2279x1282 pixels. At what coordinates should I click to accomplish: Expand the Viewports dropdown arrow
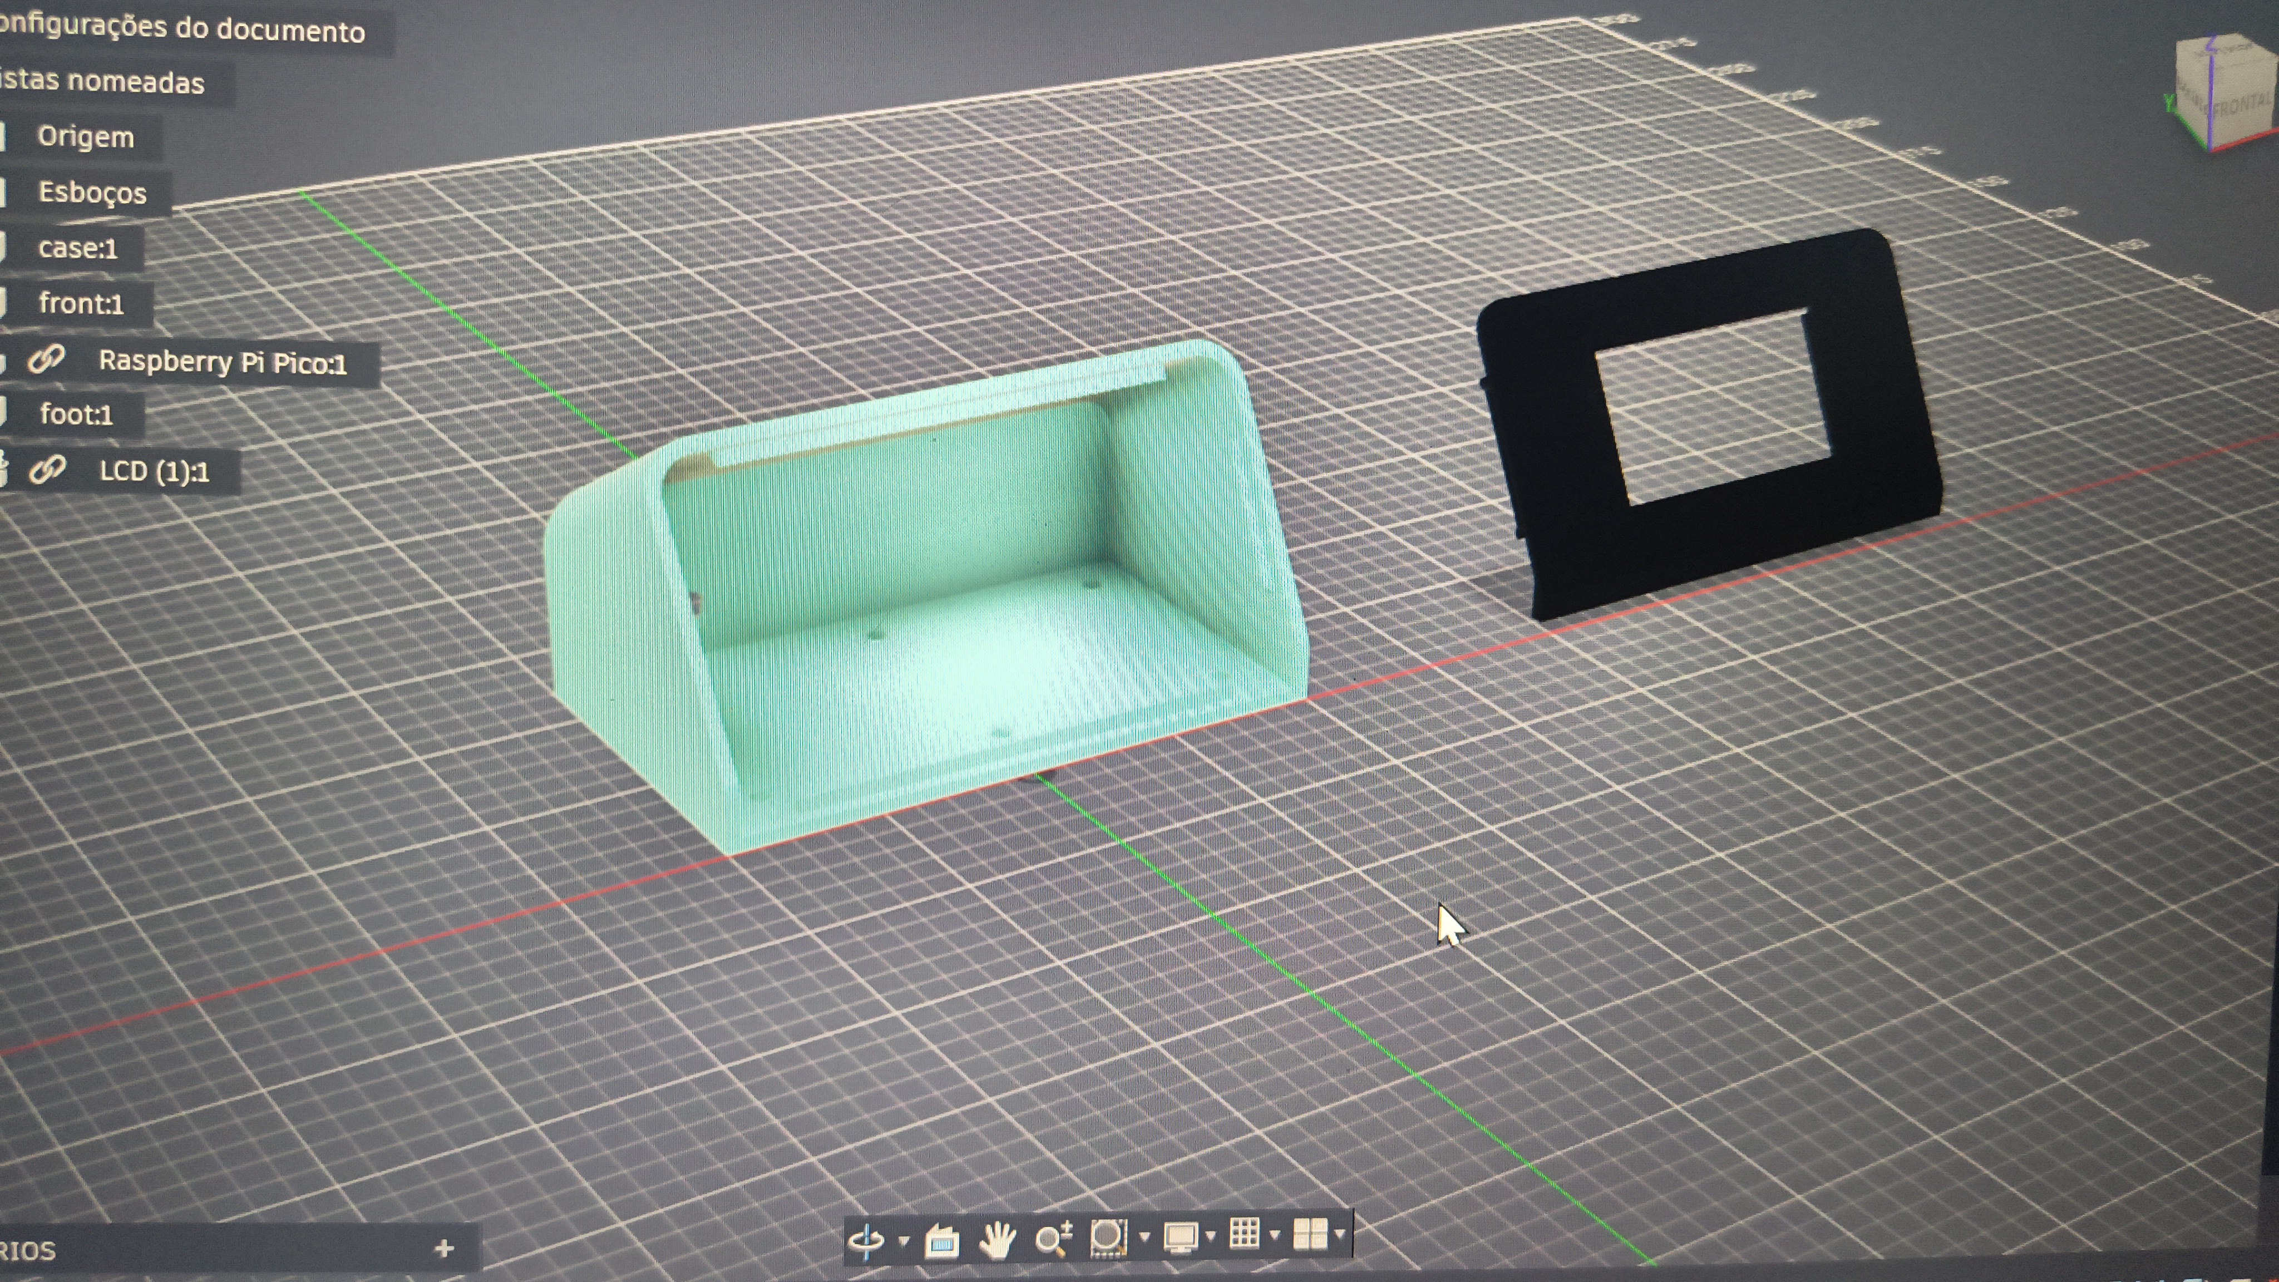[x=1340, y=1234]
